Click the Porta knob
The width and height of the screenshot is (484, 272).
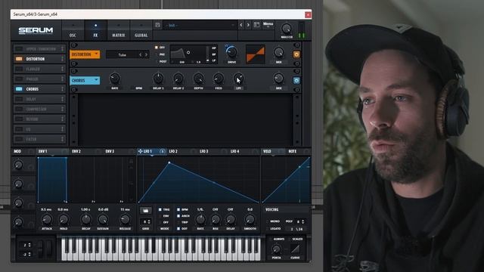[277, 249]
